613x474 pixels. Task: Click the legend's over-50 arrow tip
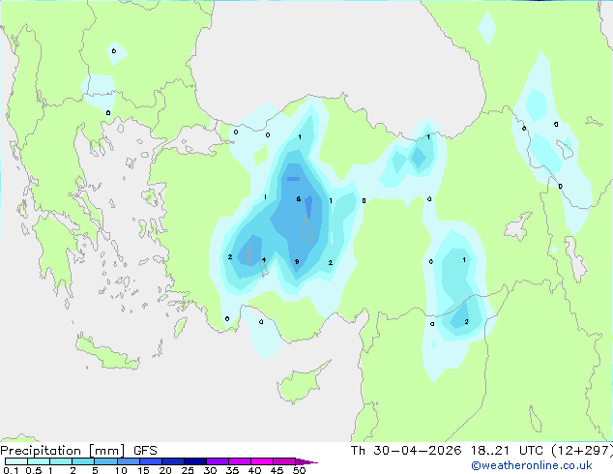pos(306,461)
